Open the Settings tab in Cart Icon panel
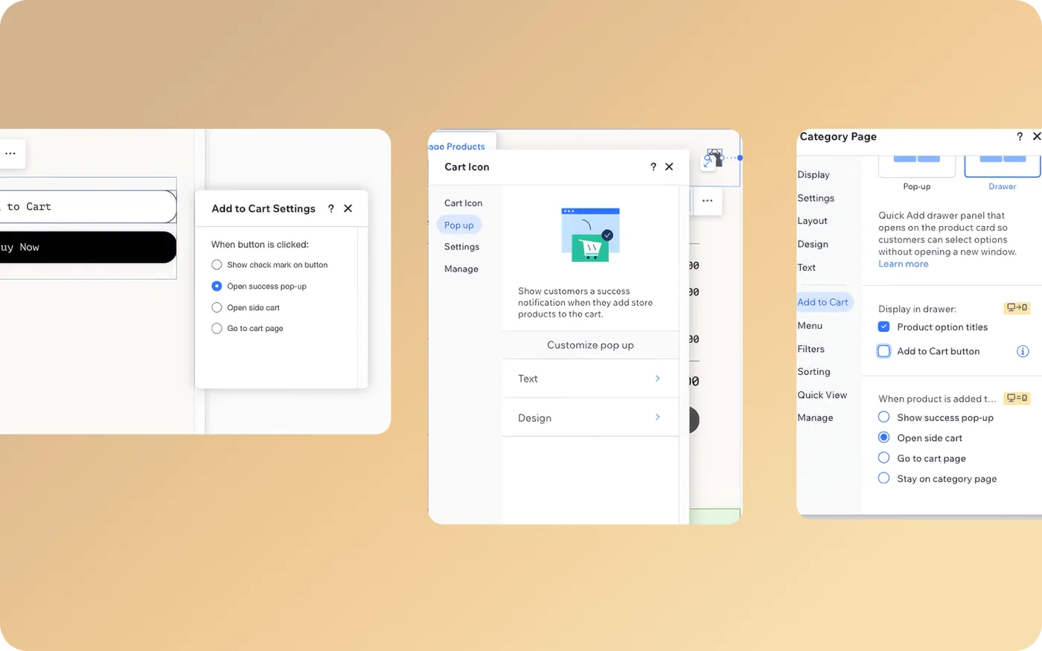Screen dimensions: 1042x651 (x=461, y=247)
